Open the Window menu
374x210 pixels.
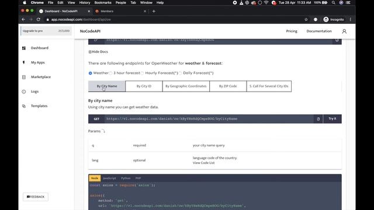pyautogui.click(x=146, y=2)
